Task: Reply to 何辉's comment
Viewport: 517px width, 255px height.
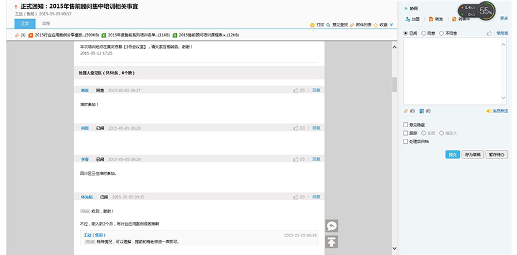Action: click(316, 128)
